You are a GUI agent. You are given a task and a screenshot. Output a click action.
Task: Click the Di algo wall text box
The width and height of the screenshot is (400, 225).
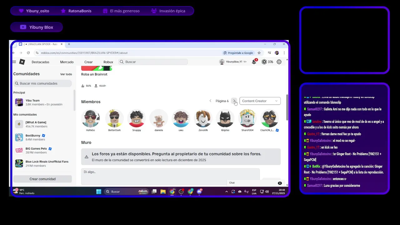(x=170, y=176)
